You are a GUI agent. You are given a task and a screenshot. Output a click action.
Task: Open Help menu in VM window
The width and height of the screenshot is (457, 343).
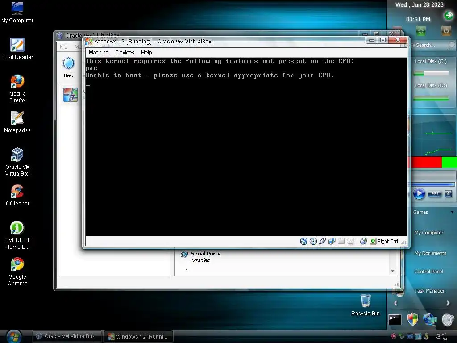point(146,53)
